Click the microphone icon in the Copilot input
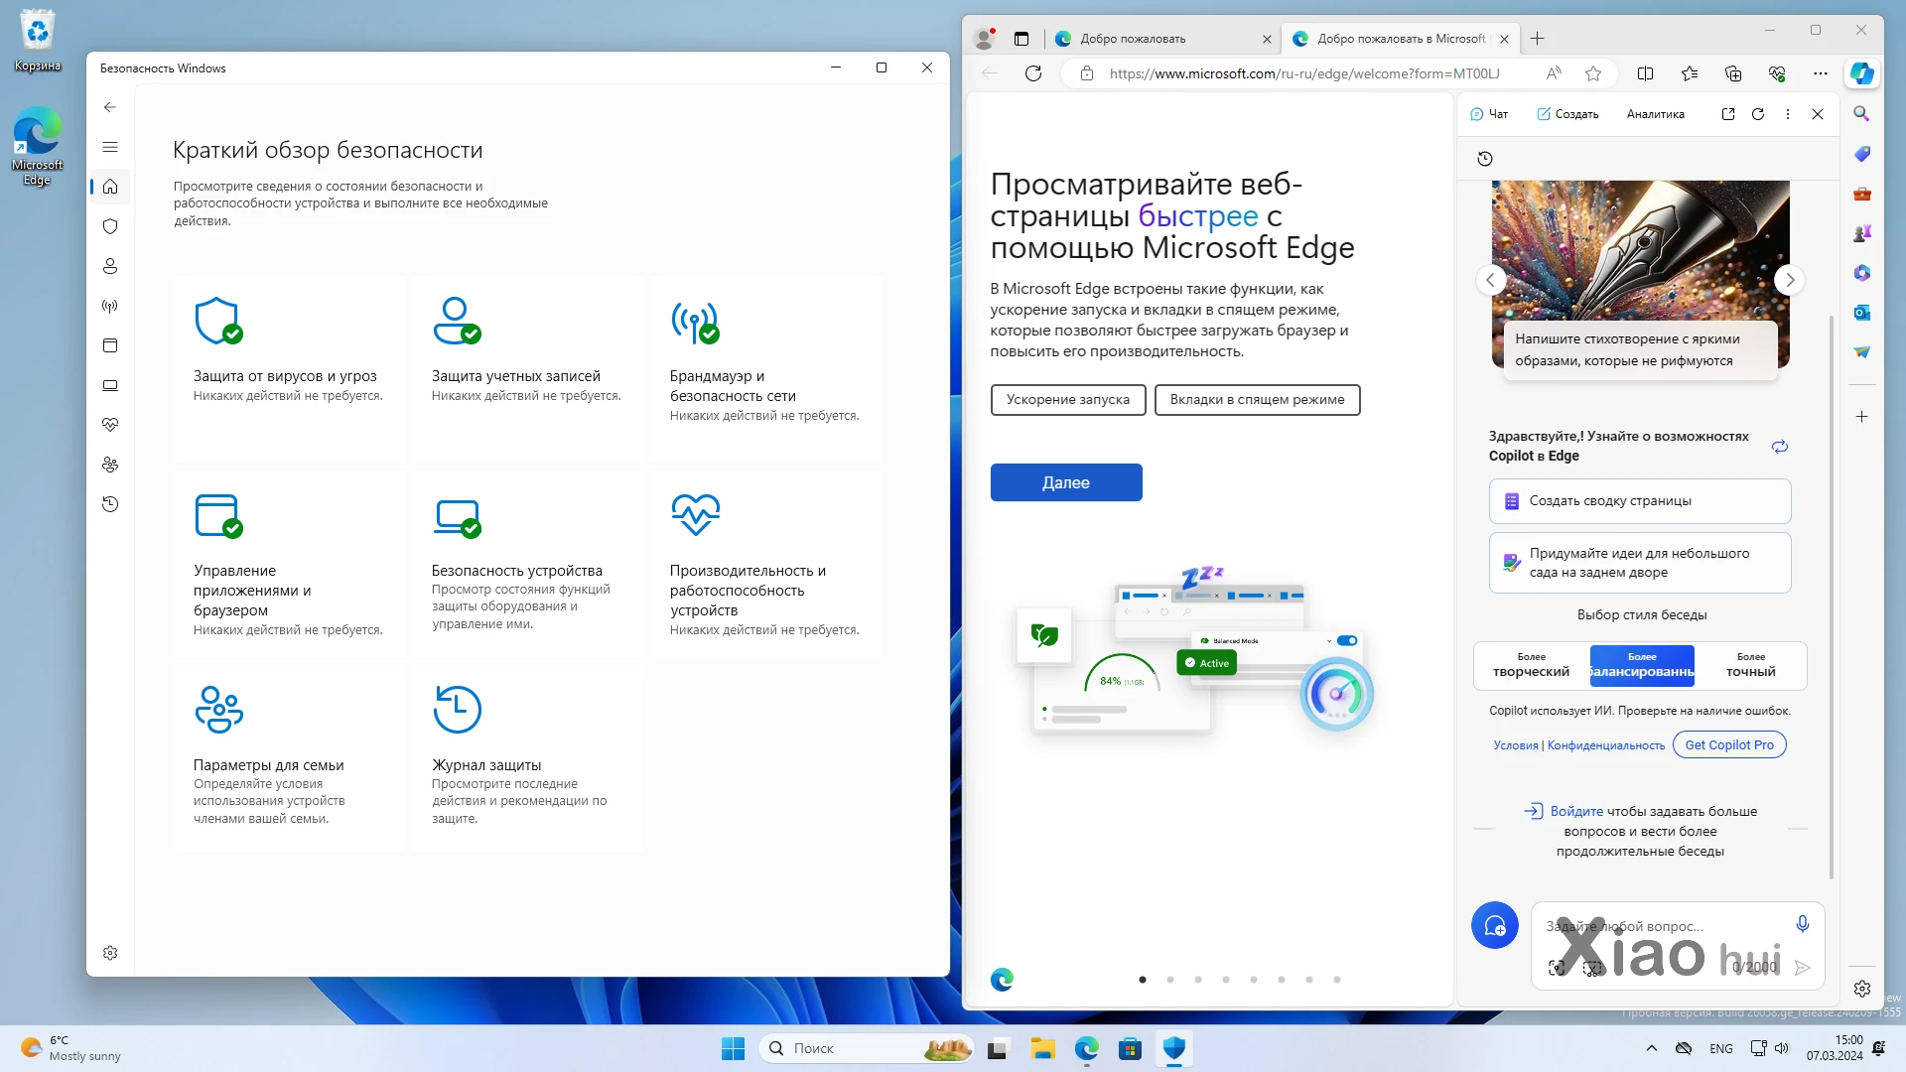Screen dimensions: 1906x1072 1802,924
